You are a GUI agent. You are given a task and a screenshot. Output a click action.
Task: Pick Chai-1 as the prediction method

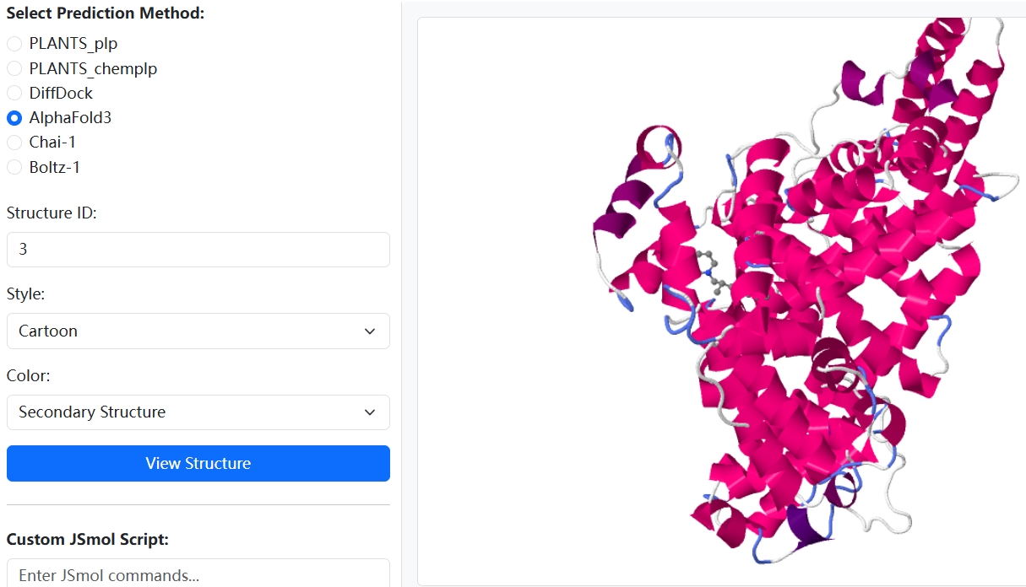(14, 143)
